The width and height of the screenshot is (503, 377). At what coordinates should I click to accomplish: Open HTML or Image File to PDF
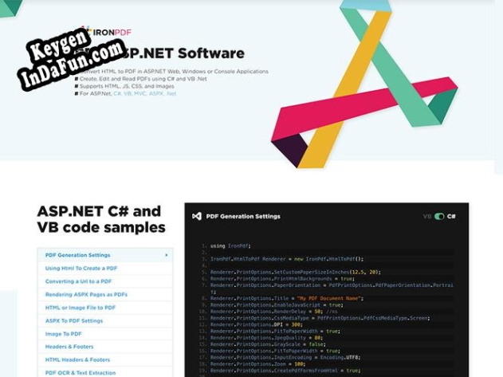105,308
